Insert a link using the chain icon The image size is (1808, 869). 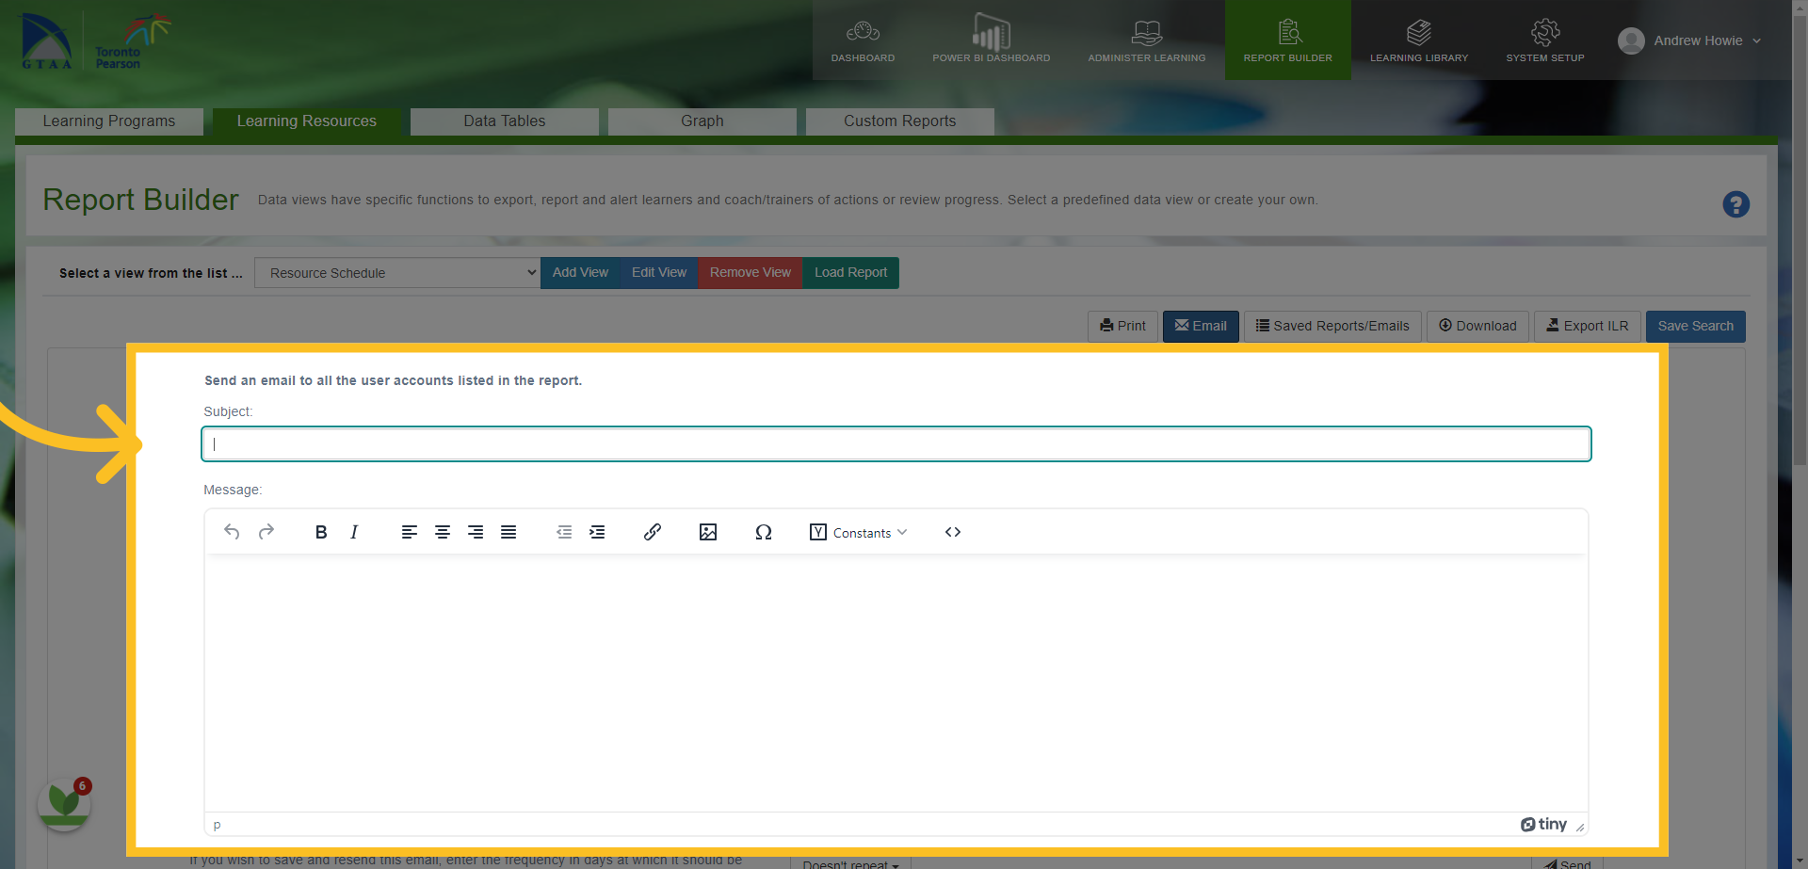click(x=652, y=532)
